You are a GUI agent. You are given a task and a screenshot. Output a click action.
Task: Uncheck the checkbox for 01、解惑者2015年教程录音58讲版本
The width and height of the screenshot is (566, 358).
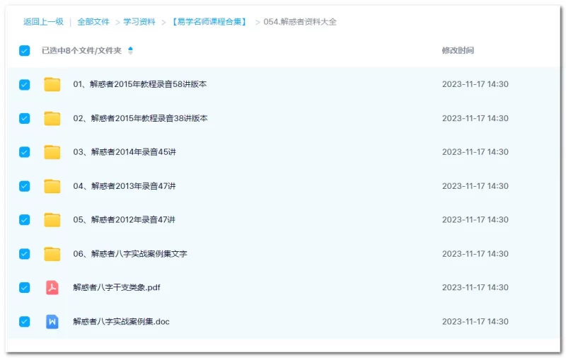coord(25,84)
